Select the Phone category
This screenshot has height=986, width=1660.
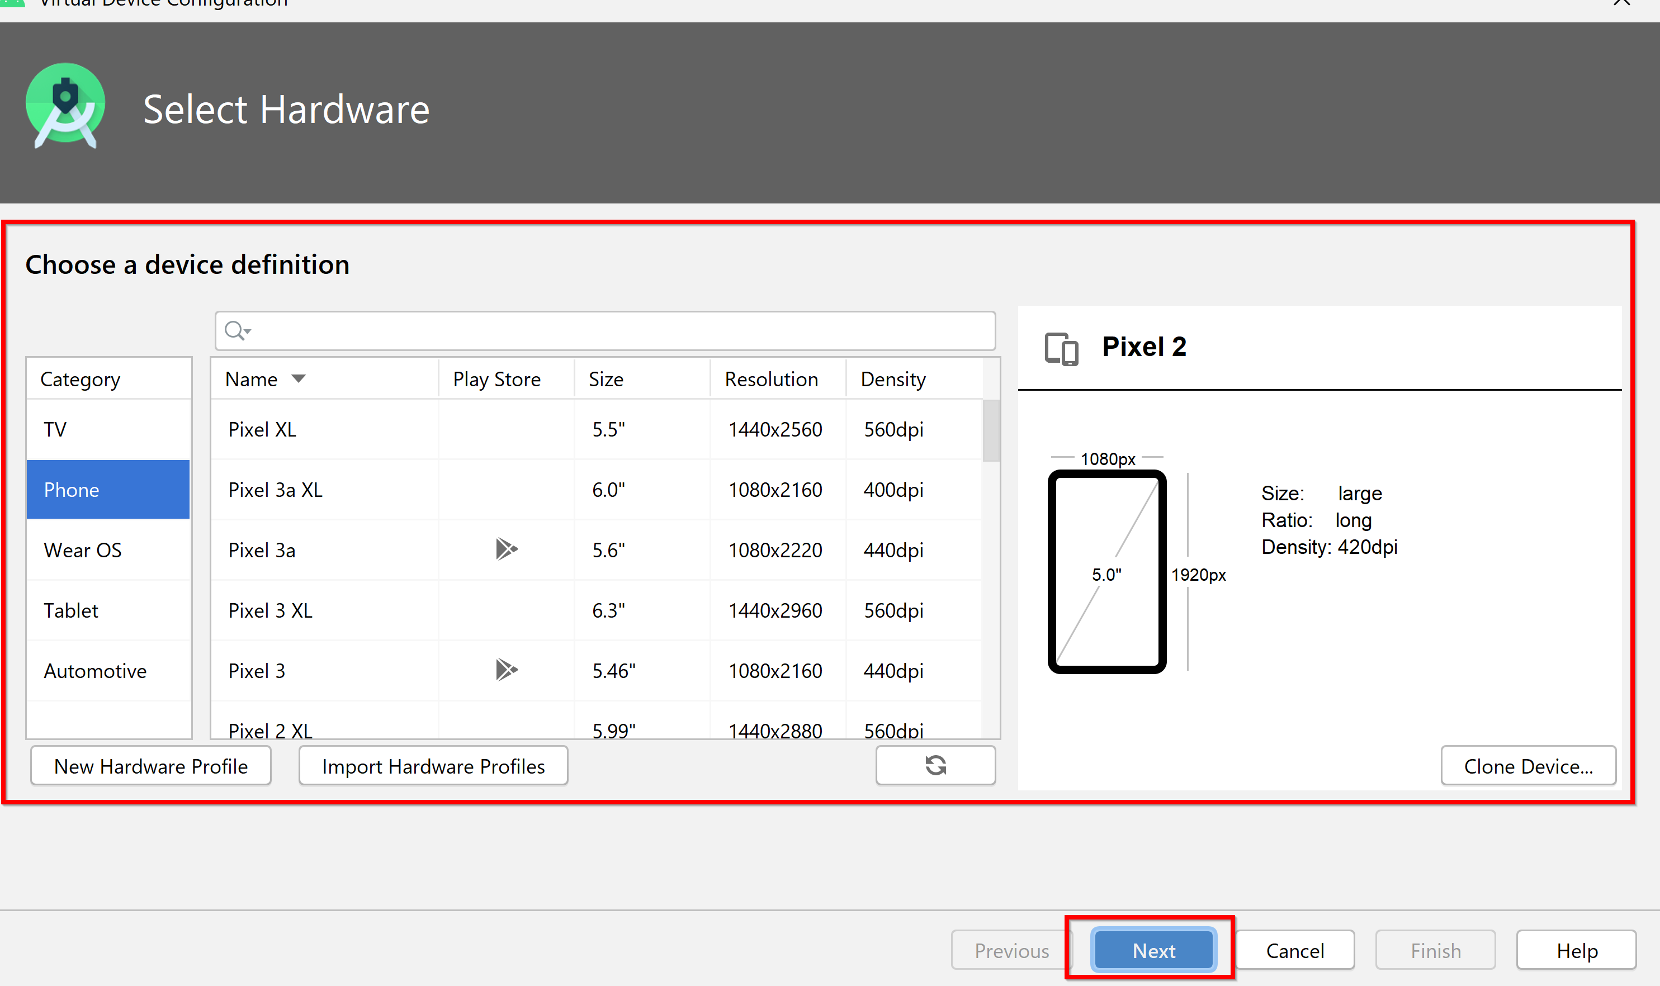pos(108,490)
